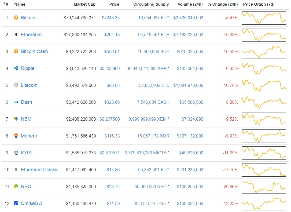This screenshot has width=291, height=212.
Task: Select NEM market cap $2,408,220,000
Action: click(81, 119)
